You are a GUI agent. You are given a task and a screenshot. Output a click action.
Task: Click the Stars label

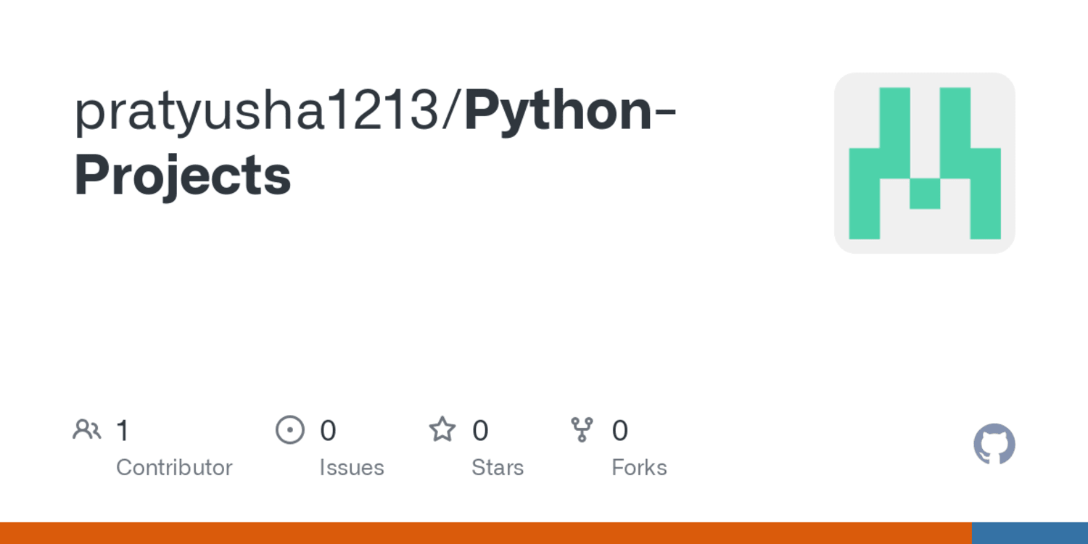[x=498, y=467]
